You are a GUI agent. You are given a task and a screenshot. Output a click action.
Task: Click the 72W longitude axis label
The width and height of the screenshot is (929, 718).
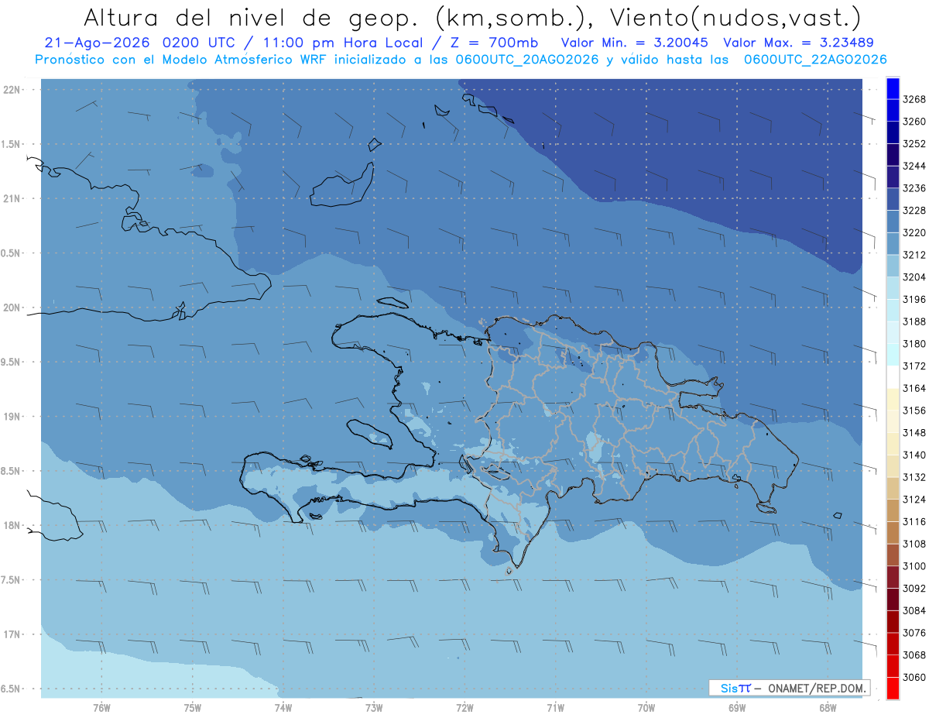click(x=464, y=707)
